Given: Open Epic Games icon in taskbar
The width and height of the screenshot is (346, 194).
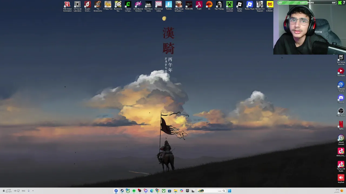Looking at the screenshot, I should tap(187, 191).
